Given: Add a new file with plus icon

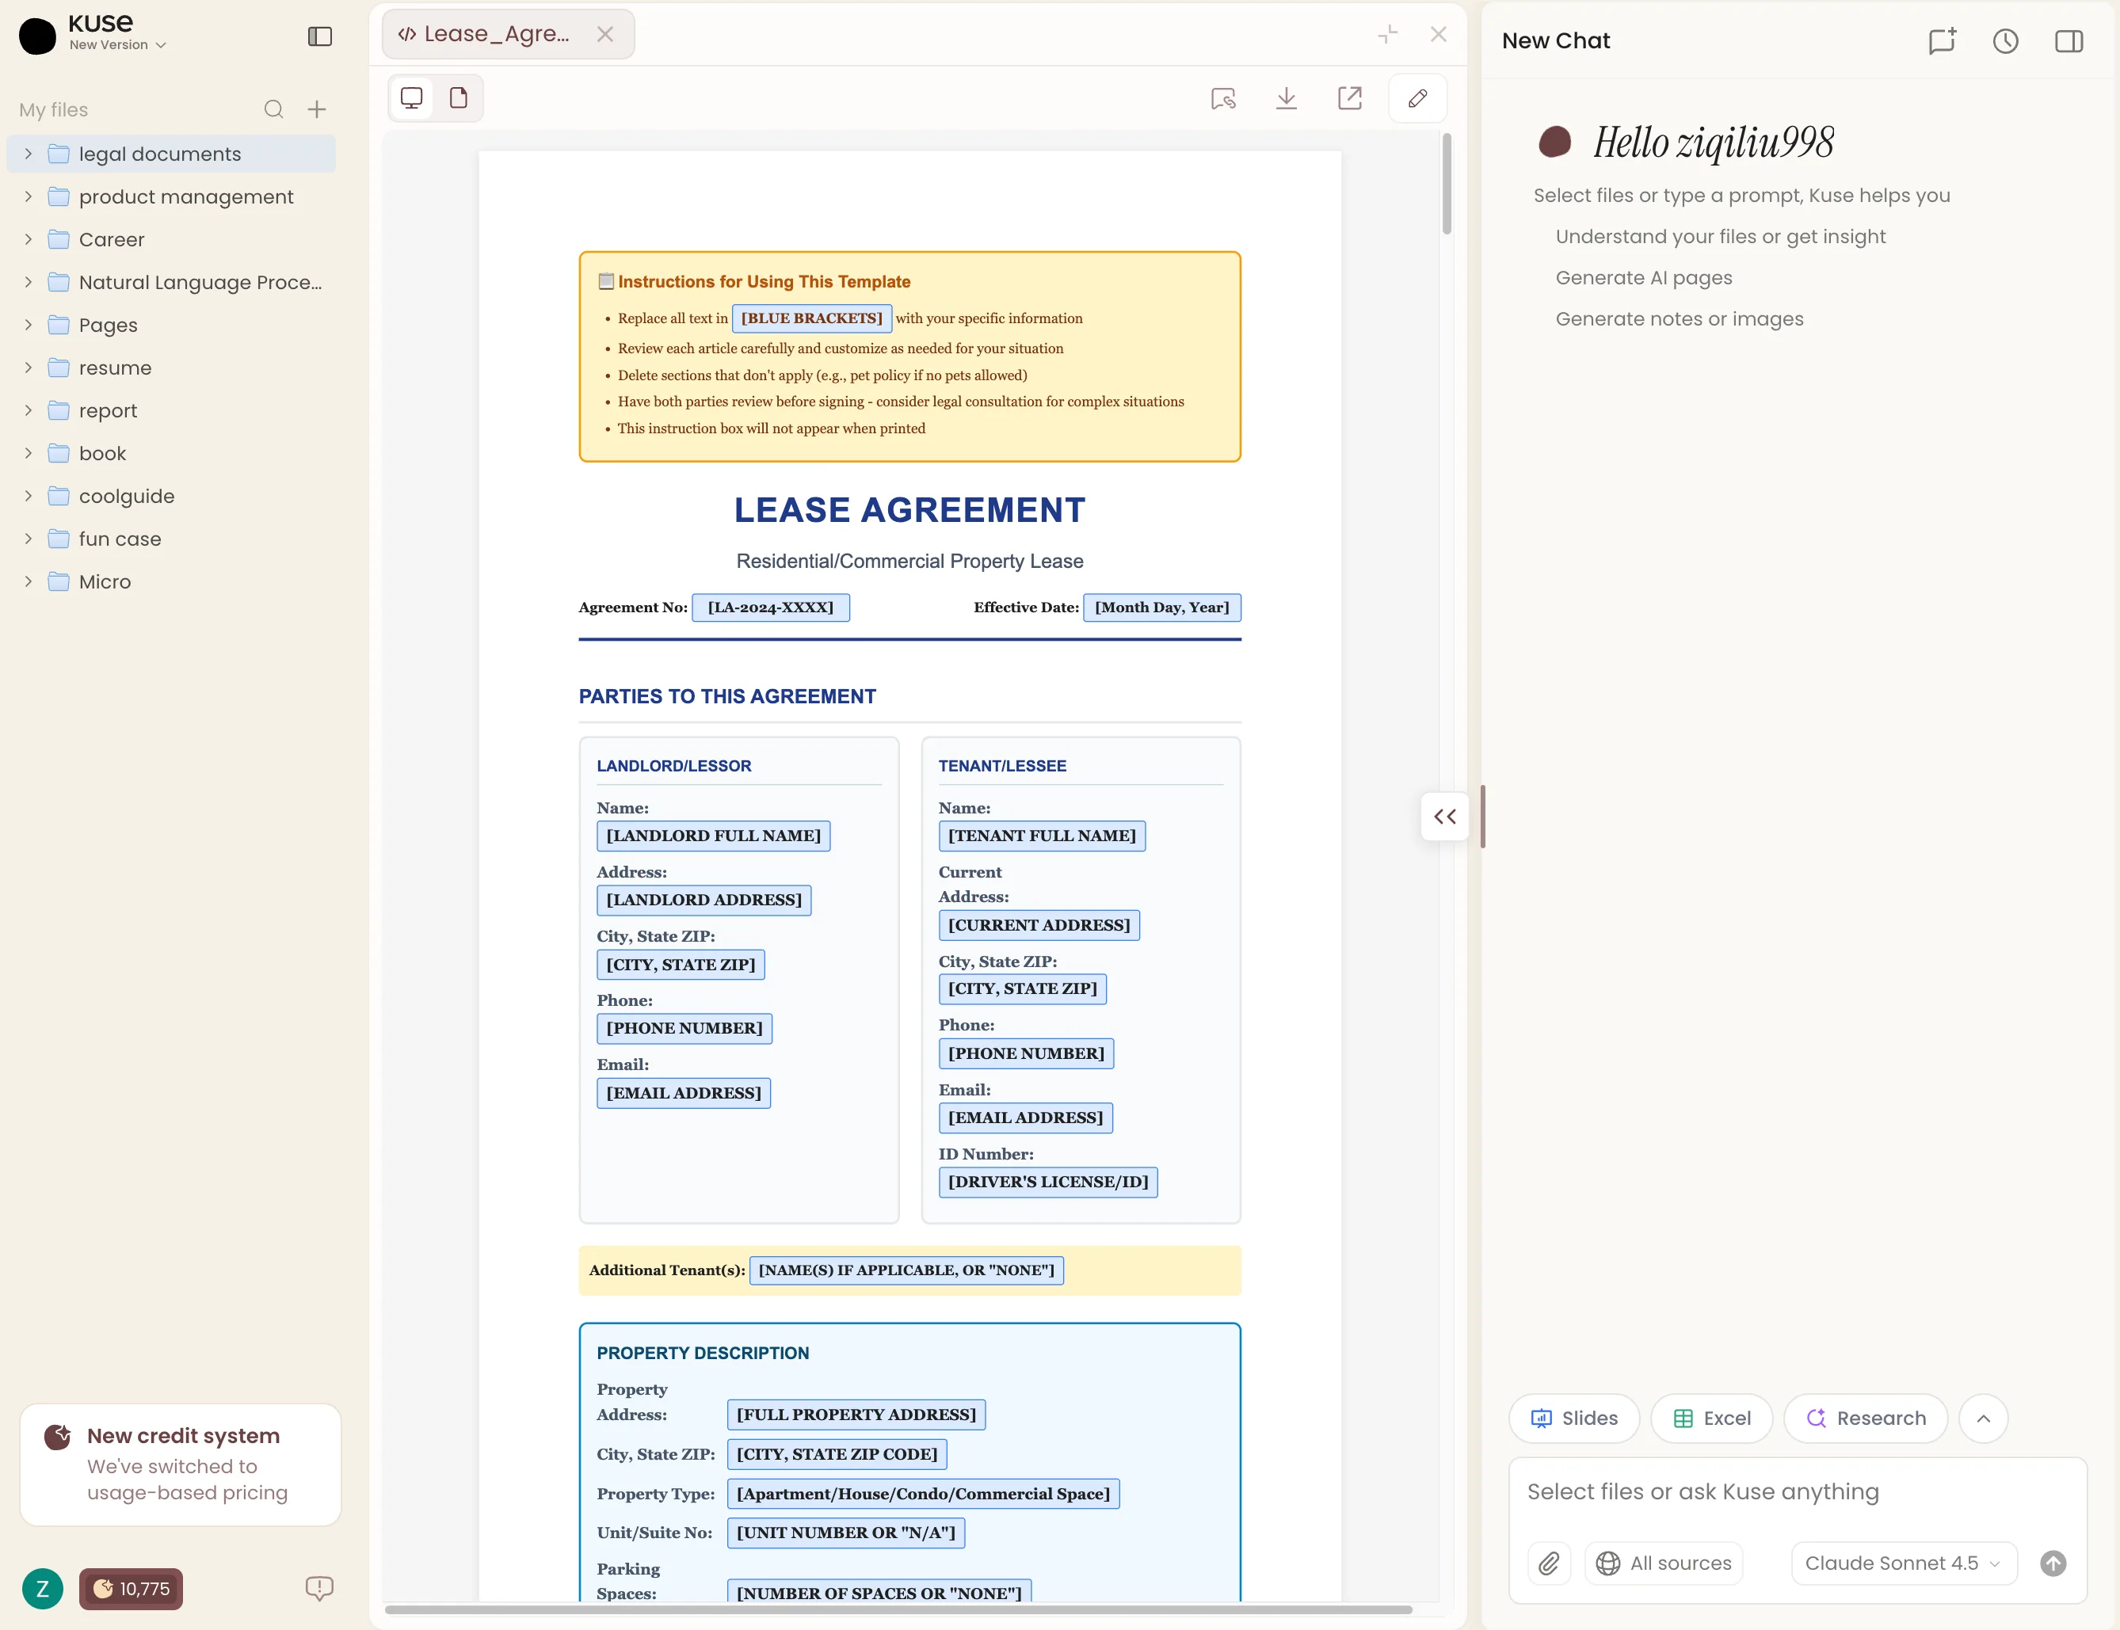Looking at the screenshot, I should click(316, 109).
